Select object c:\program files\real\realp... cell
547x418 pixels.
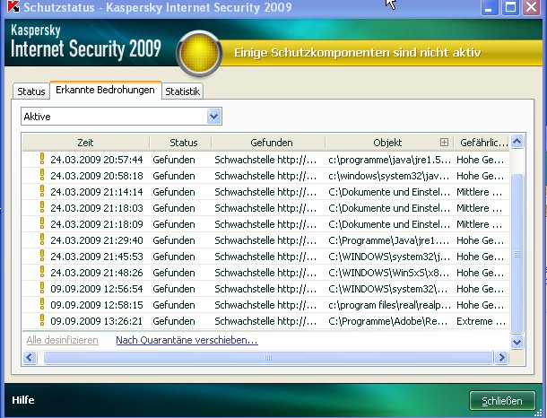(x=389, y=305)
